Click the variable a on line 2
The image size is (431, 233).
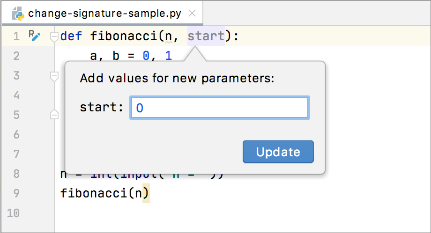tap(94, 56)
